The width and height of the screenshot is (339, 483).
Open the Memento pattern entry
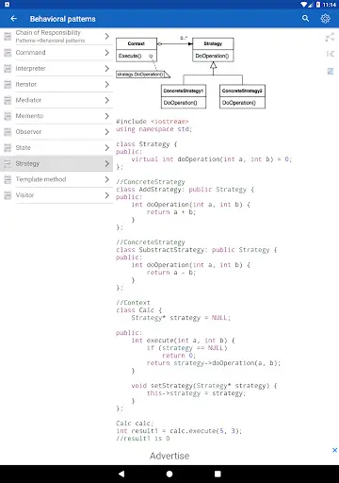[56, 116]
